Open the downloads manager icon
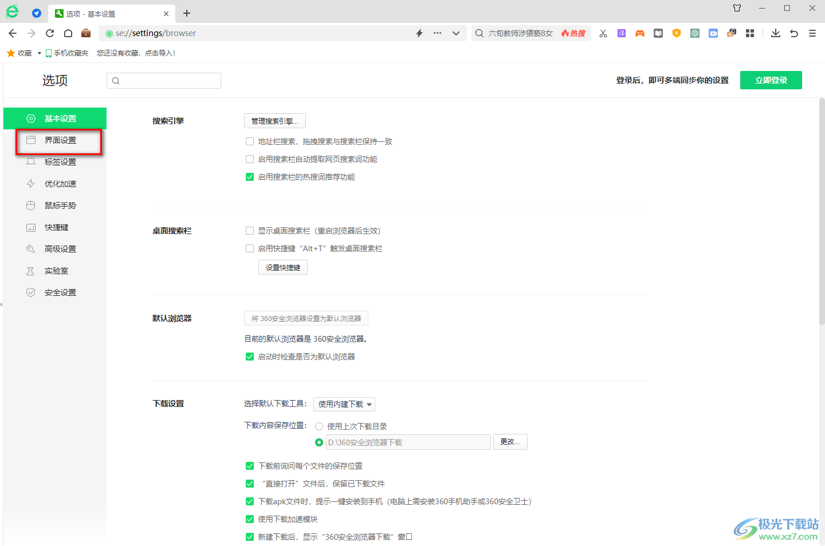The image size is (825, 546). point(776,33)
